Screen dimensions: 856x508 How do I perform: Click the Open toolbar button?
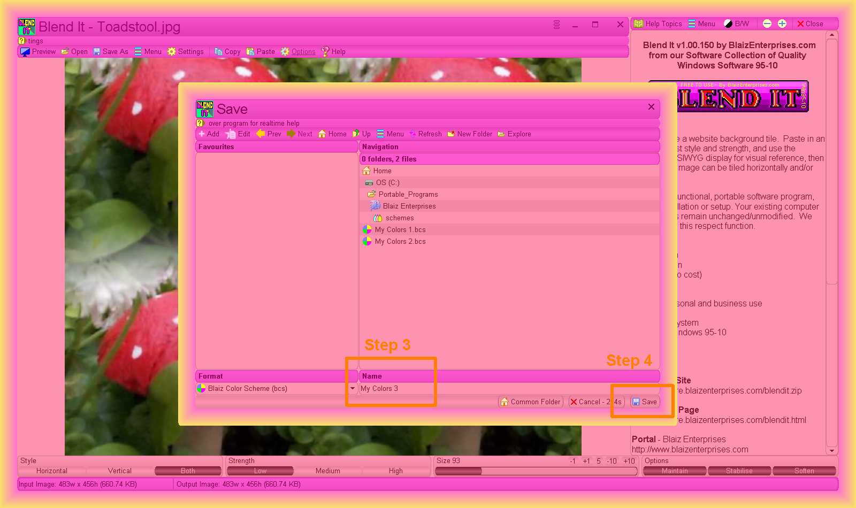click(x=74, y=52)
